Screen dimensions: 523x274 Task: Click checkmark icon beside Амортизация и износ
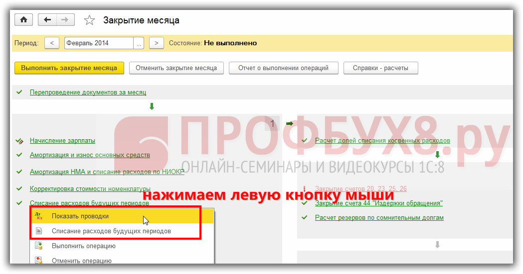click(x=19, y=155)
